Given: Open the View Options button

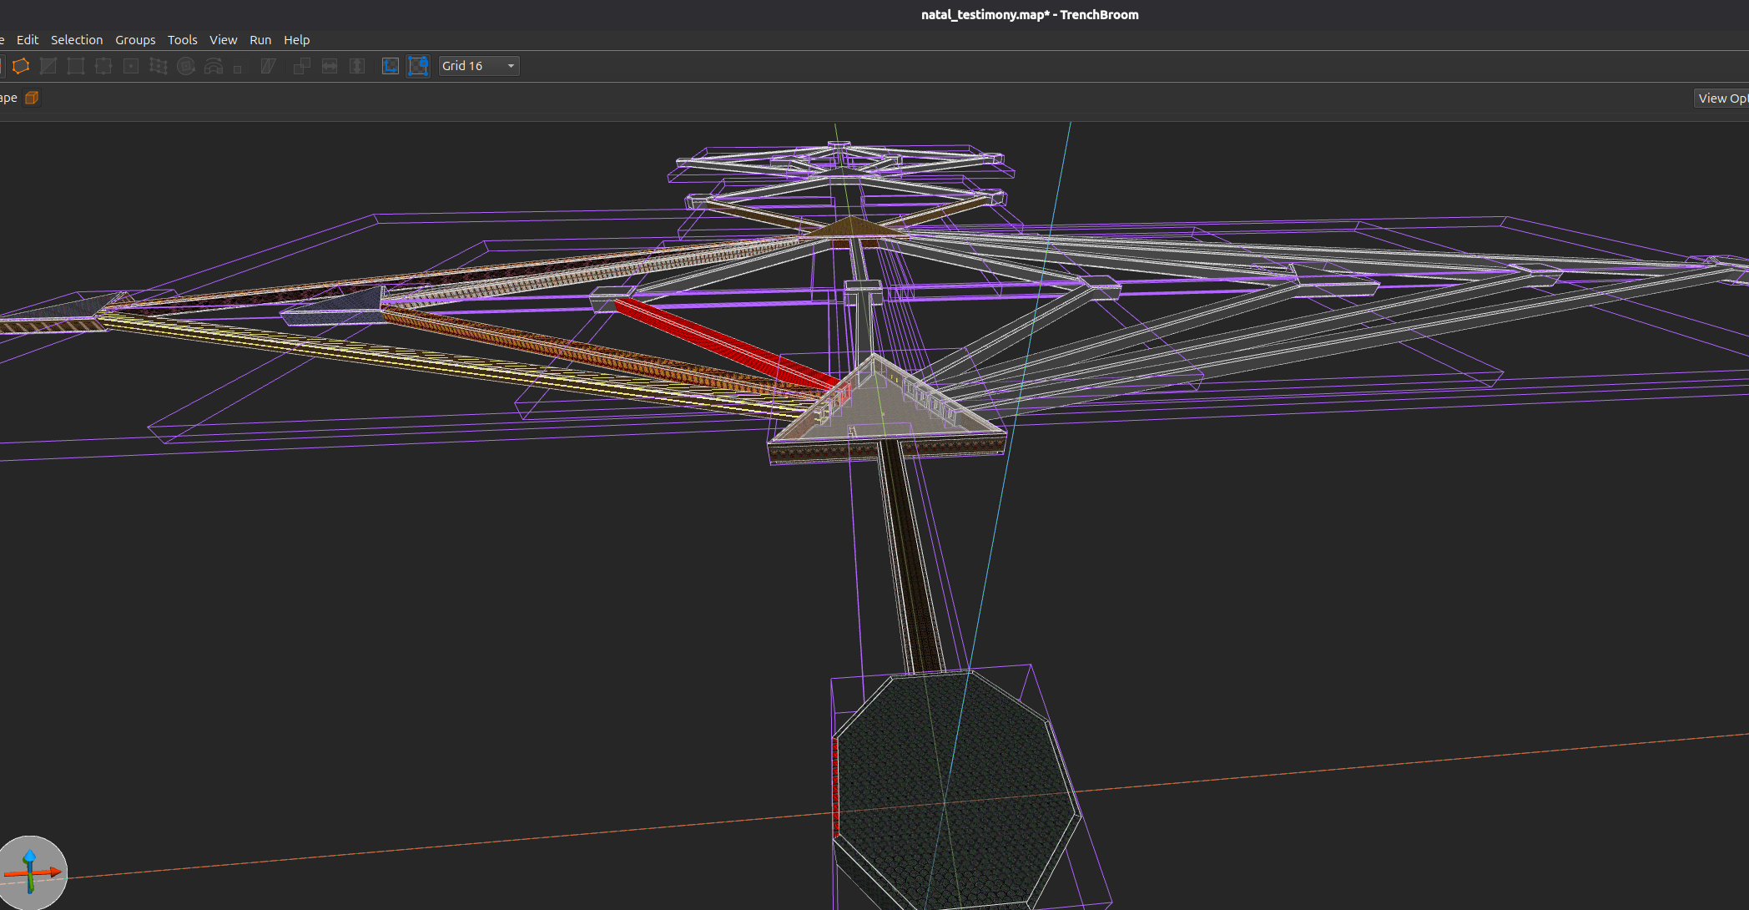Looking at the screenshot, I should [1722, 99].
